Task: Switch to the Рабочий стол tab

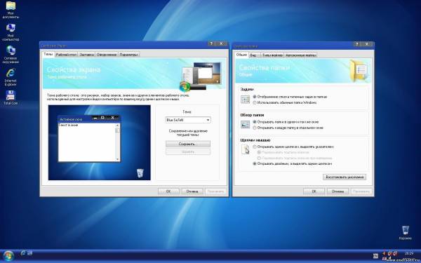Action: coord(67,55)
